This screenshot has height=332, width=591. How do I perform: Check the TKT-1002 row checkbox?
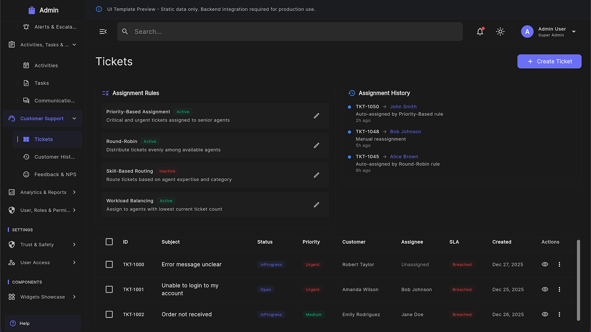[109, 314]
